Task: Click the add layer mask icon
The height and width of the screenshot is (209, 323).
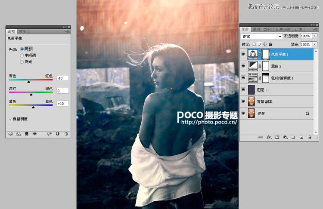Action: pos(277,137)
